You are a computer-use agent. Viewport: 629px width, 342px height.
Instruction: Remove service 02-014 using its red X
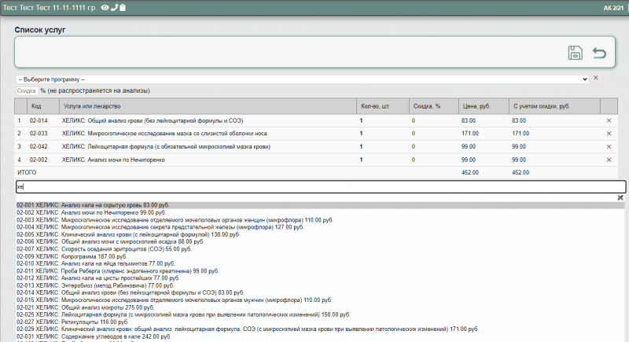click(609, 120)
